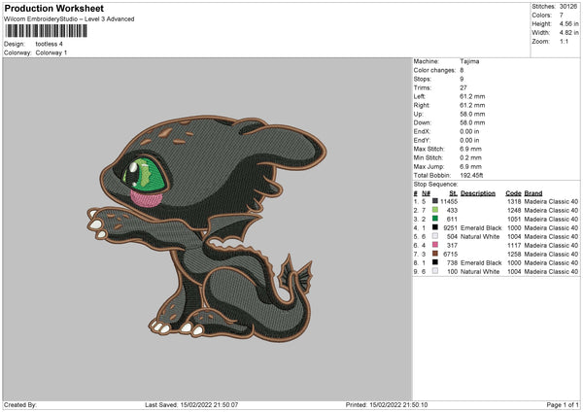This screenshot has height=412, width=583.
Task: Click the Stitches value '30126'
Action: pos(568,7)
